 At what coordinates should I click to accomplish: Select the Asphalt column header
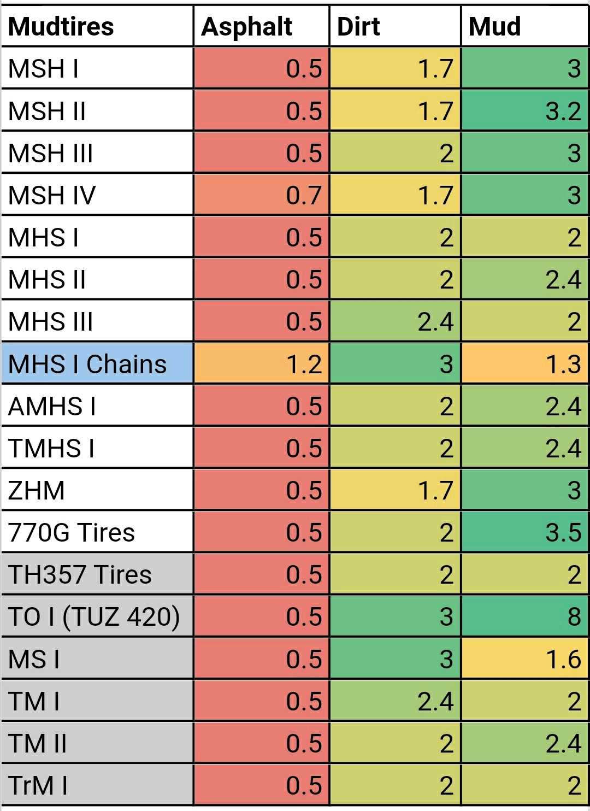(261, 26)
